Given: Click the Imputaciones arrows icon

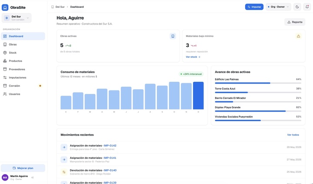Looking at the screenshot, I should tap(5, 77).
